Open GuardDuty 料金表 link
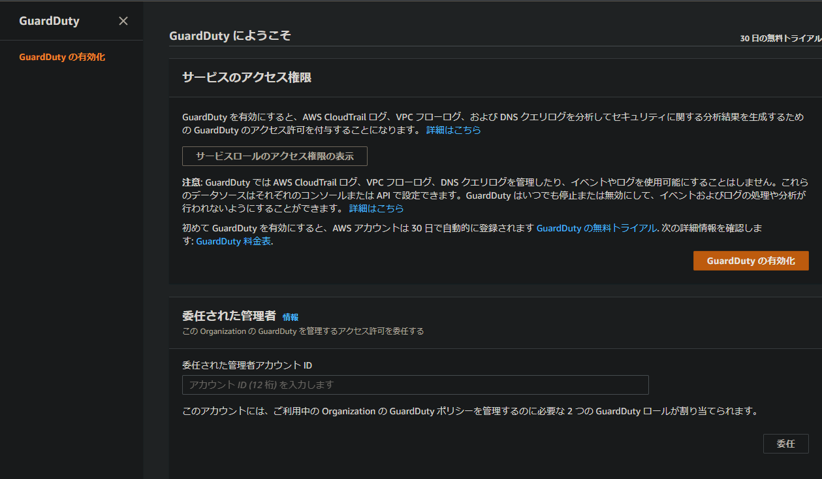 [x=234, y=241]
